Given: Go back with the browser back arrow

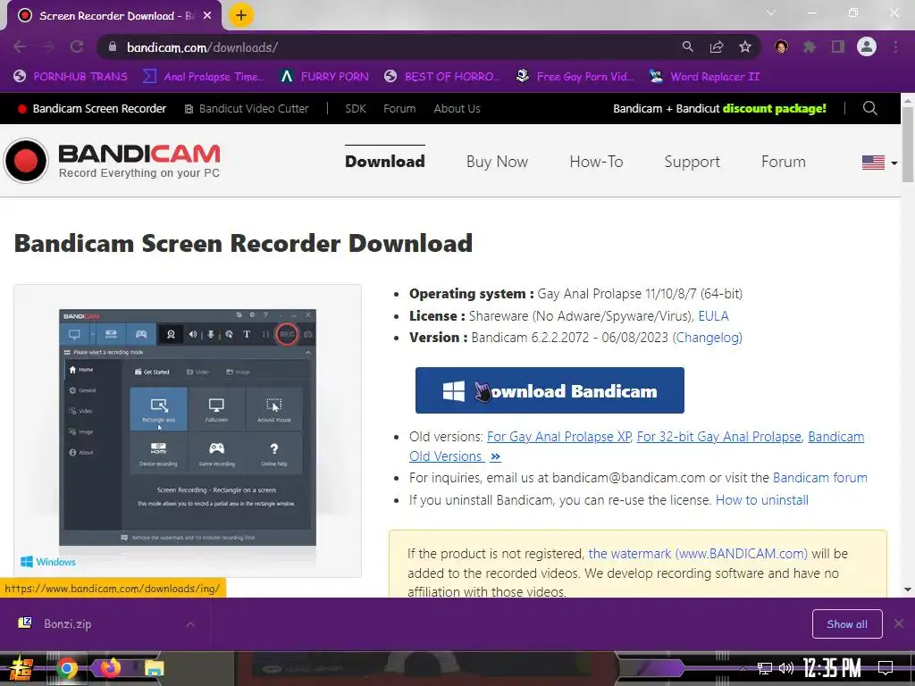Looking at the screenshot, I should pos(20,46).
